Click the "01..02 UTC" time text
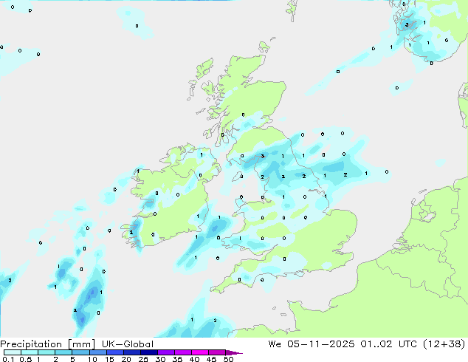Screen dimensions: 468x362 click(390, 344)
